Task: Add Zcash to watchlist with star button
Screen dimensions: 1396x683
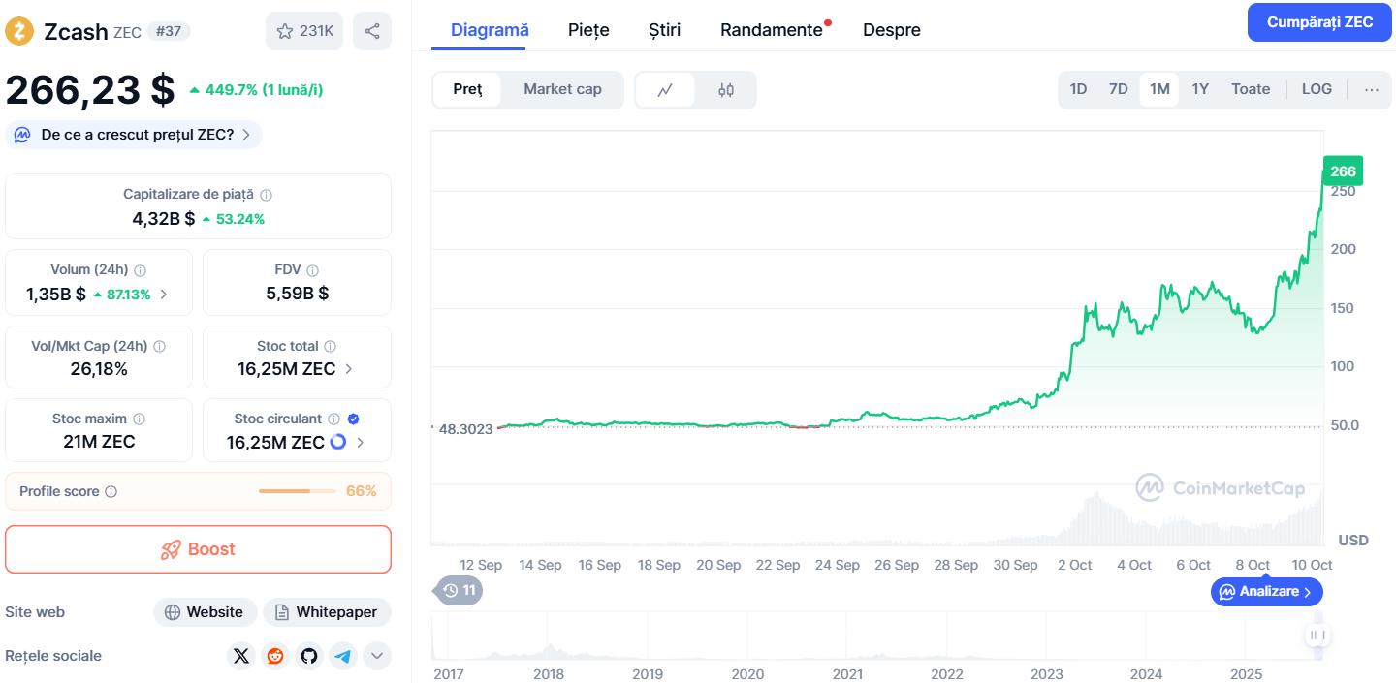Action: pos(304,31)
